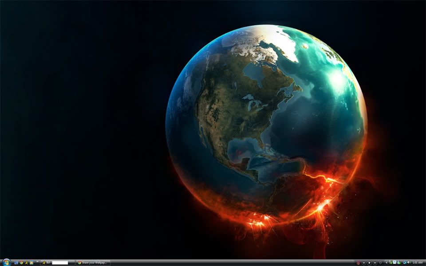Click the heart icon in the taskbar player

click(380, 263)
